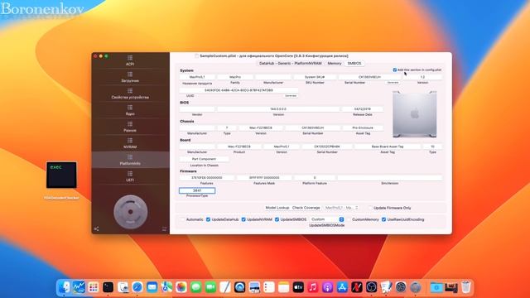Click the Board Product field

[x=239, y=147]
